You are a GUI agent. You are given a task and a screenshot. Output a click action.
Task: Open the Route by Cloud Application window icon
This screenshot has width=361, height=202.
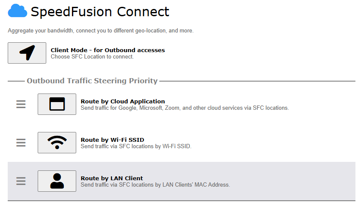tap(57, 104)
